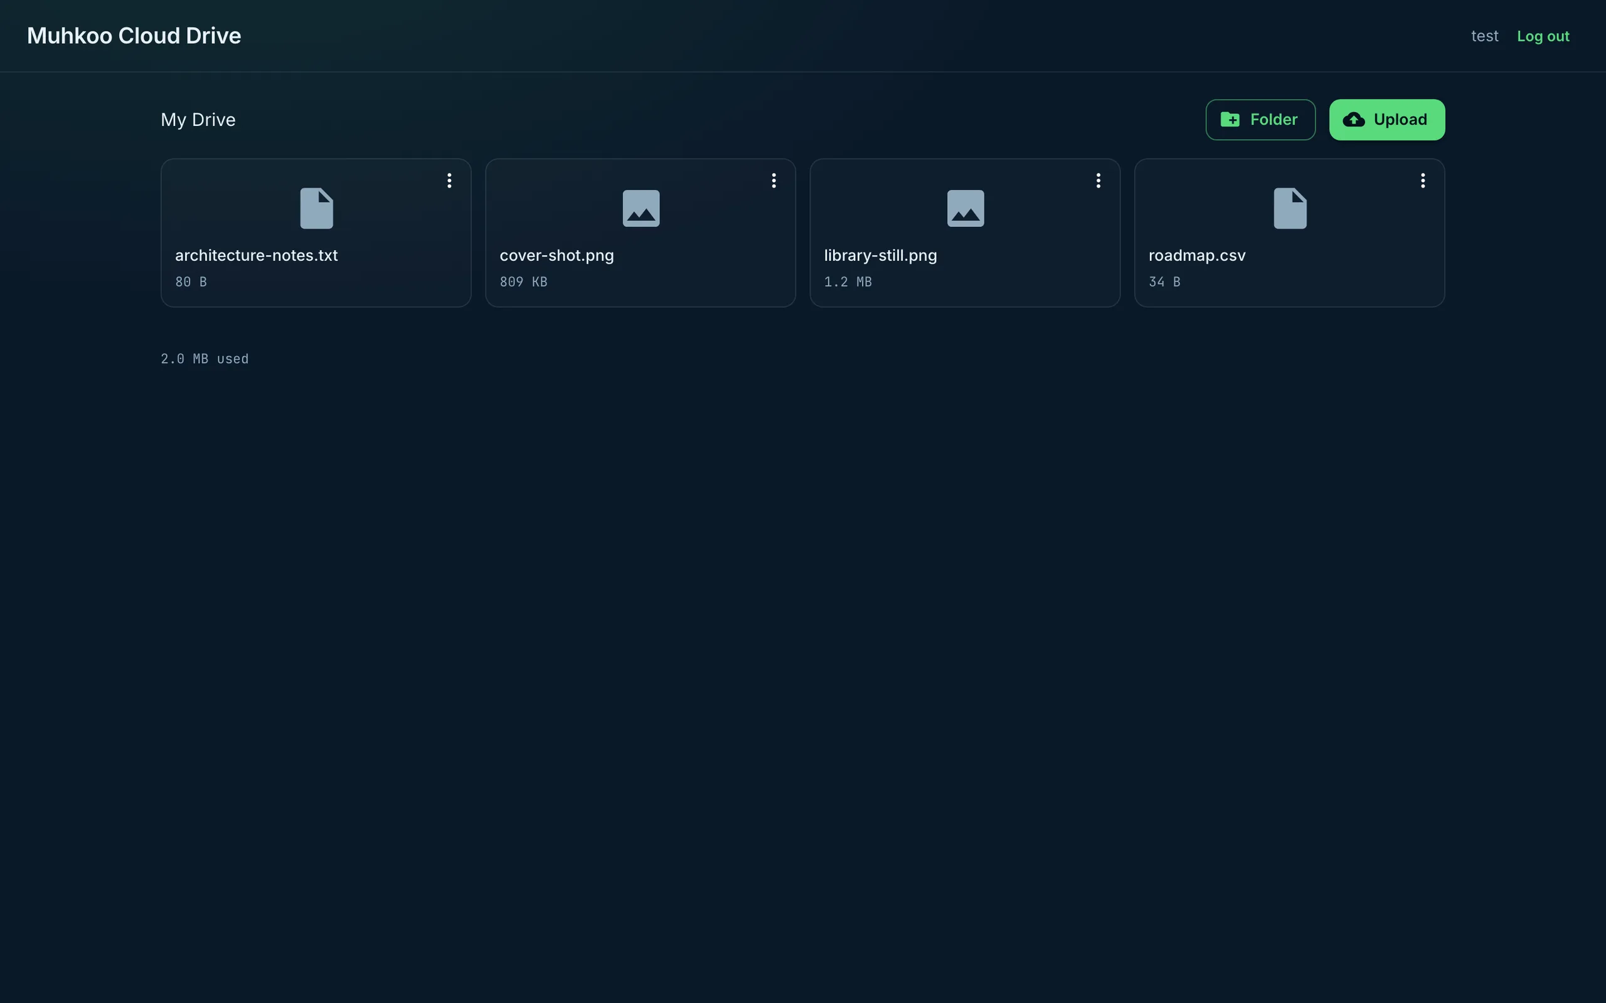Click the roadmap.csv file icon
The height and width of the screenshot is (1003, 1606).
pos(1290,208)
